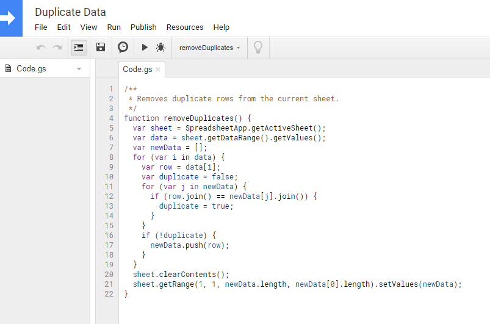Click the 'Removes duplicate rows' comment text
The width and height of the screenshot is (490, 324).
186,99
